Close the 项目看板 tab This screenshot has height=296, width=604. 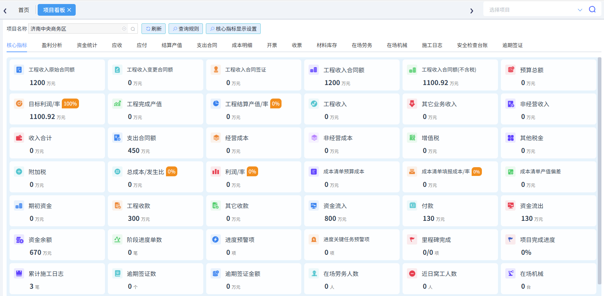click(69, 10)
